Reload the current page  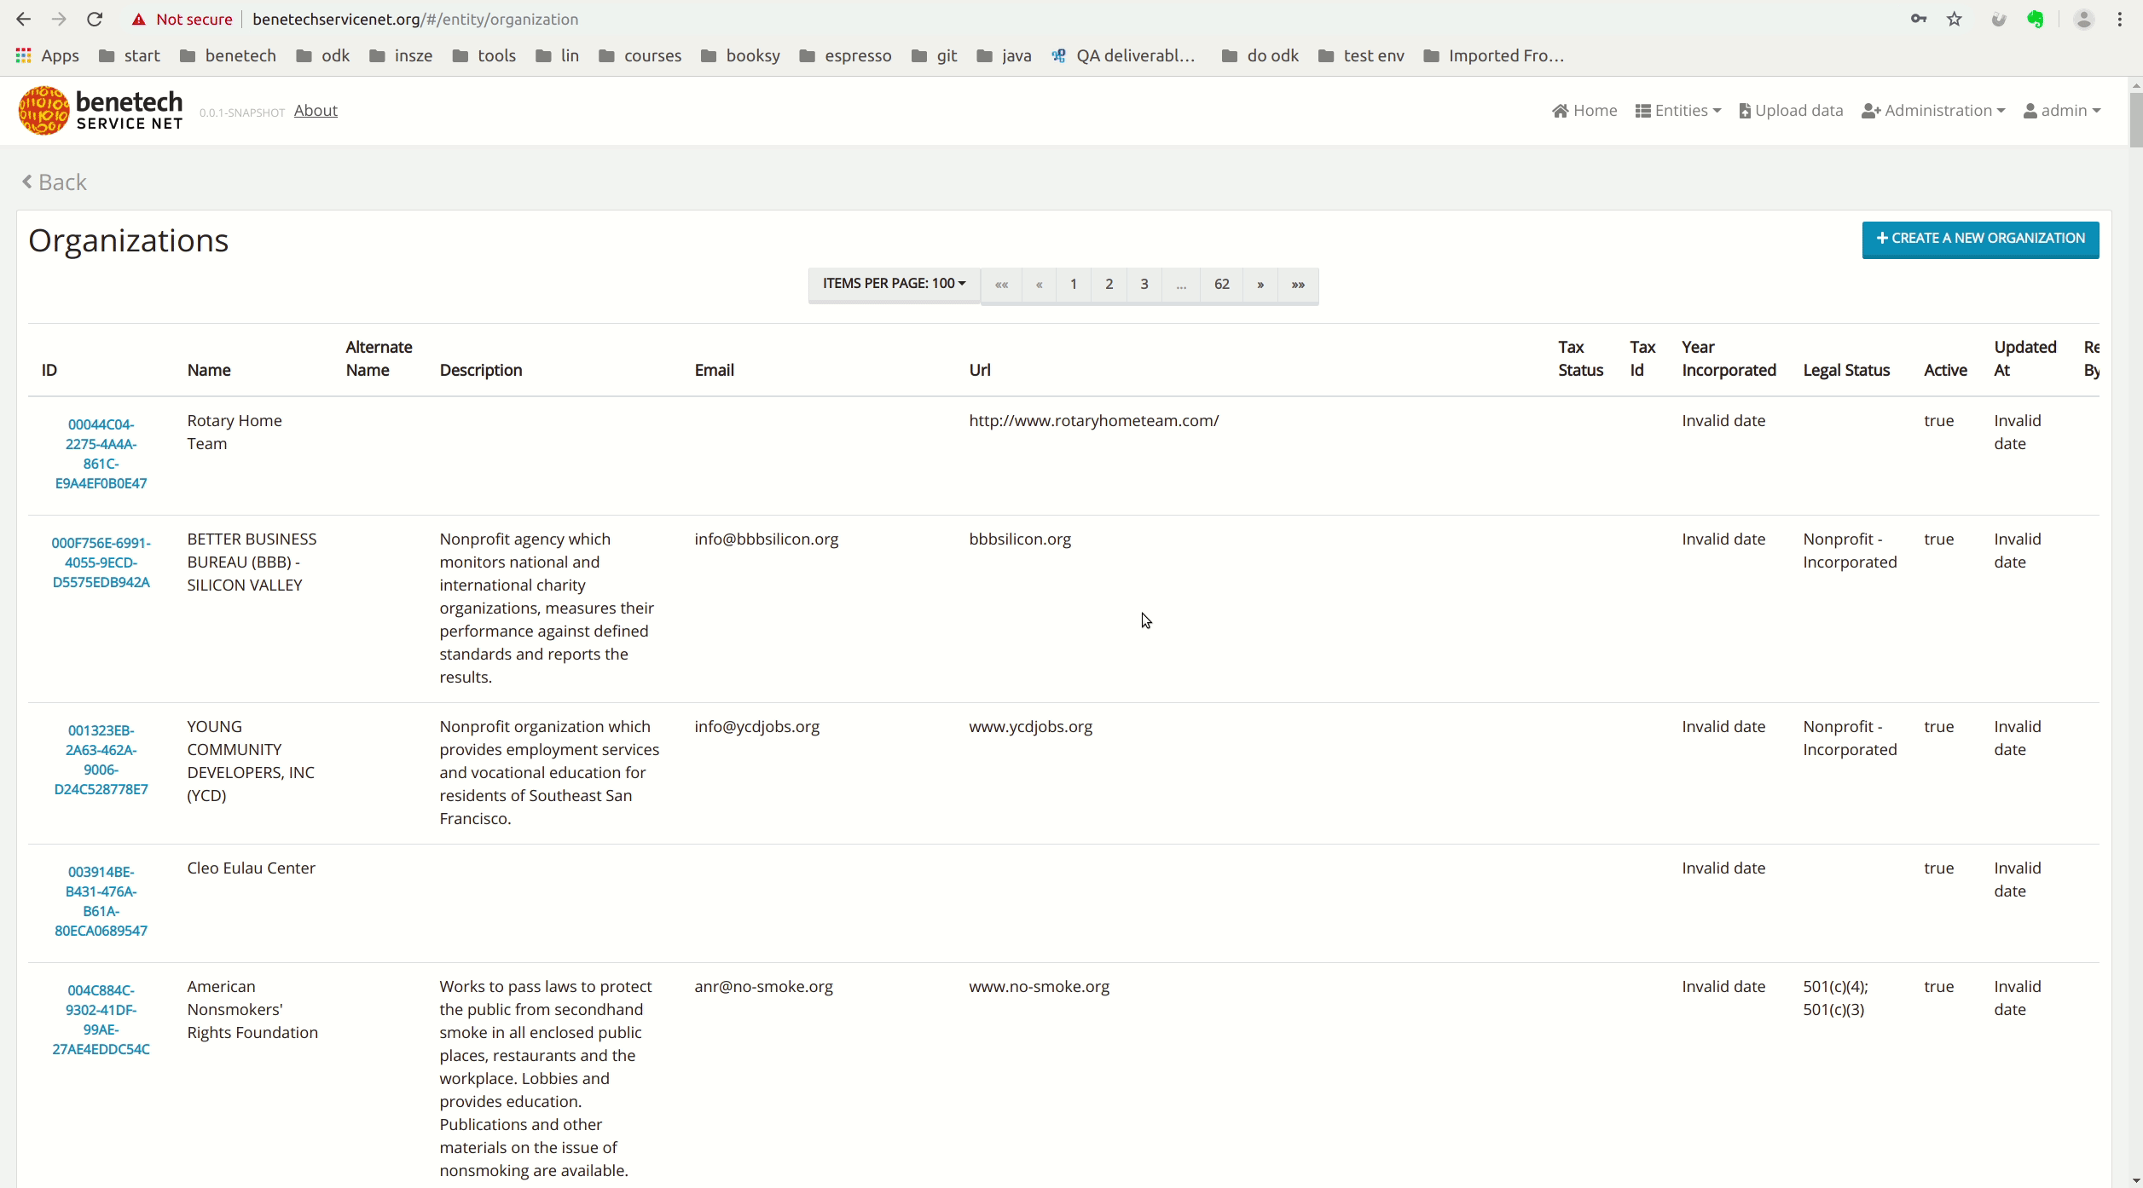pyautogui.click(x=95, y=19)
